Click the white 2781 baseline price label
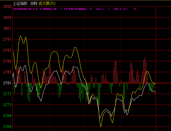Viewport: 171px width, 131px height. pos(7,83)
